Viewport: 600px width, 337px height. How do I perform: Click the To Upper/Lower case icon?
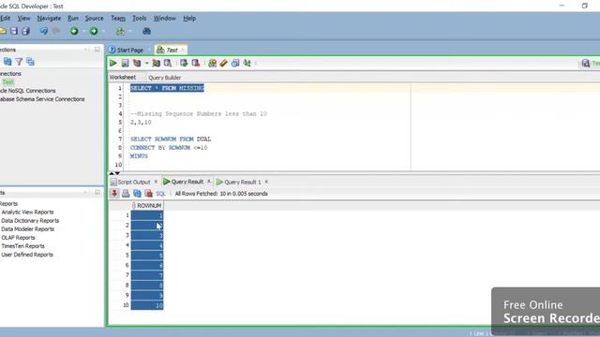(x=247, y=63)
